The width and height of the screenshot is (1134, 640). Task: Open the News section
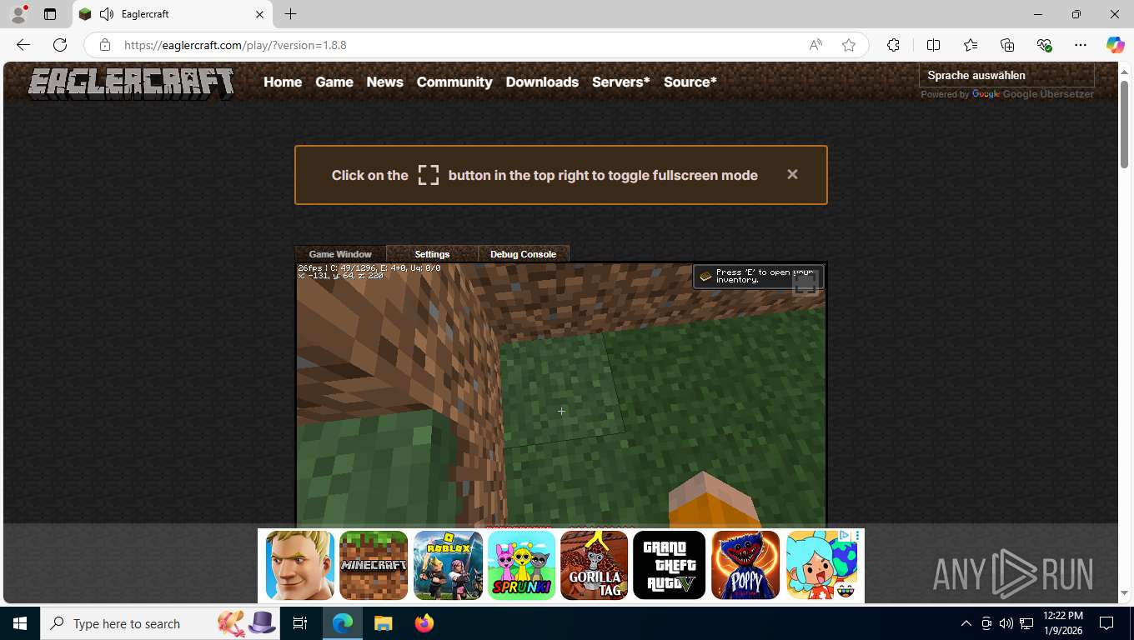coord(384,82)
